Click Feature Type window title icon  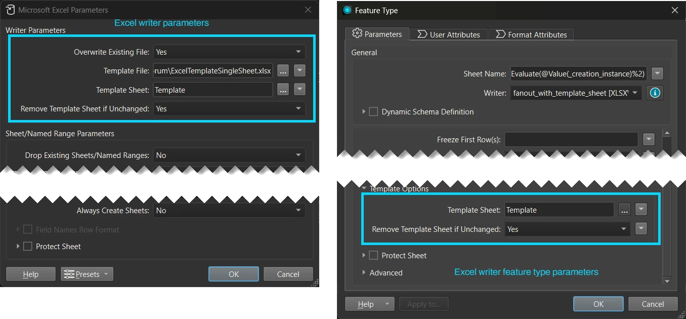click(x=347, y=10)
